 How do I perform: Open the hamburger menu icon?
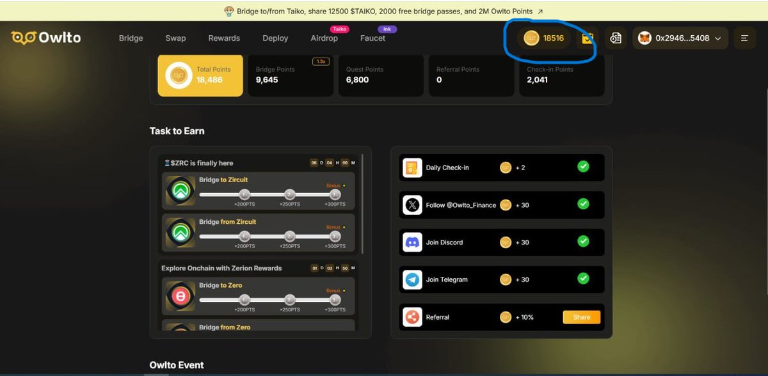click(744, 38)
